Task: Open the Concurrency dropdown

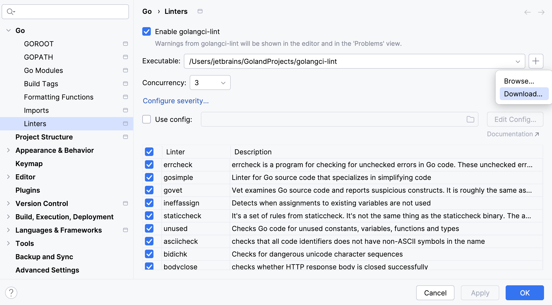Action: (223, 83)
